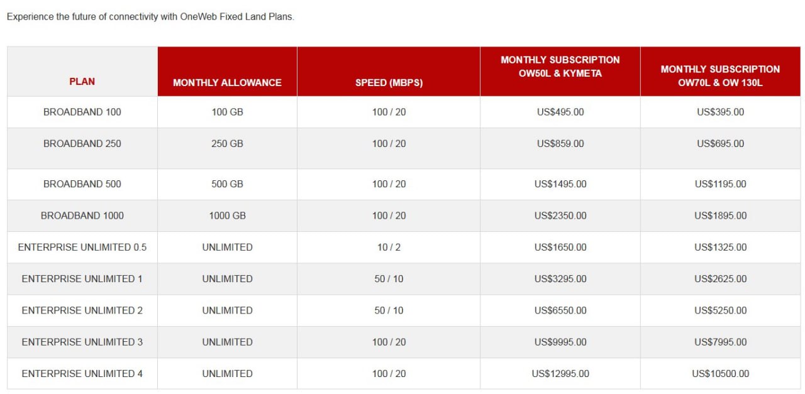This screenshot has height=394, width=805.
Task: Click the BROADBAND 500 plan name
Action: [82, 184]
